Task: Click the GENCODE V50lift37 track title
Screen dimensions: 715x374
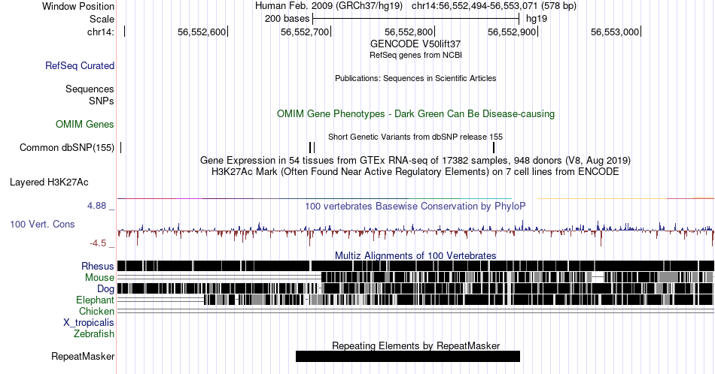Action: click(x=415, y=44)
